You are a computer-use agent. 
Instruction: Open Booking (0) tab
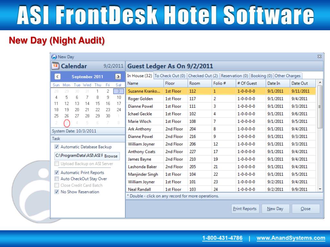point(261,76)
